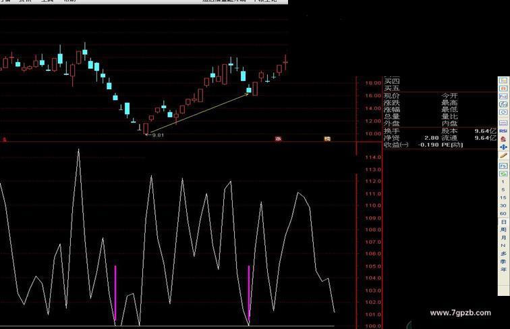
Task: Open the f(x) formula icon
Action: coord(503,105)
